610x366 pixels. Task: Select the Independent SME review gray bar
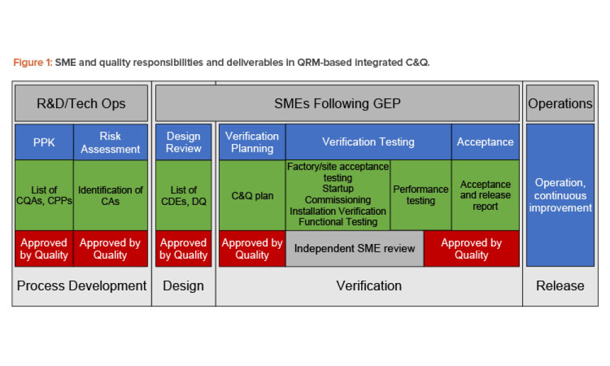[x=354, y=248]
